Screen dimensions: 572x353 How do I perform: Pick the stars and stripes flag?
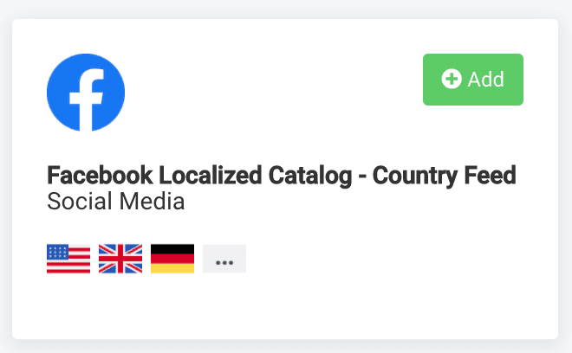(68, 259)
